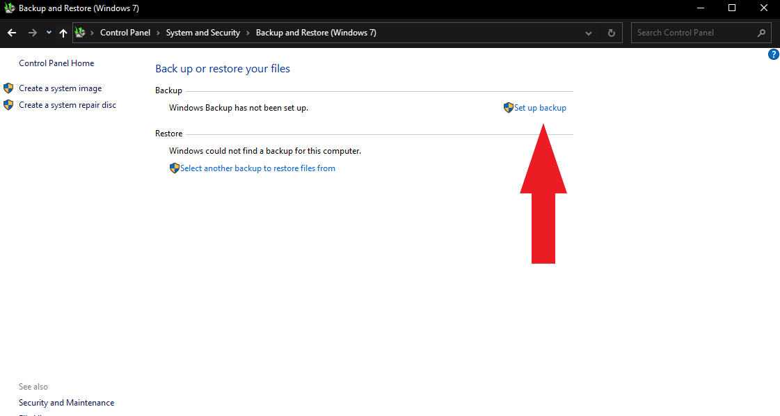Refresh the Control Panel page
The width and height of the screenshot is (780, 416).
(x=612, y=33)
